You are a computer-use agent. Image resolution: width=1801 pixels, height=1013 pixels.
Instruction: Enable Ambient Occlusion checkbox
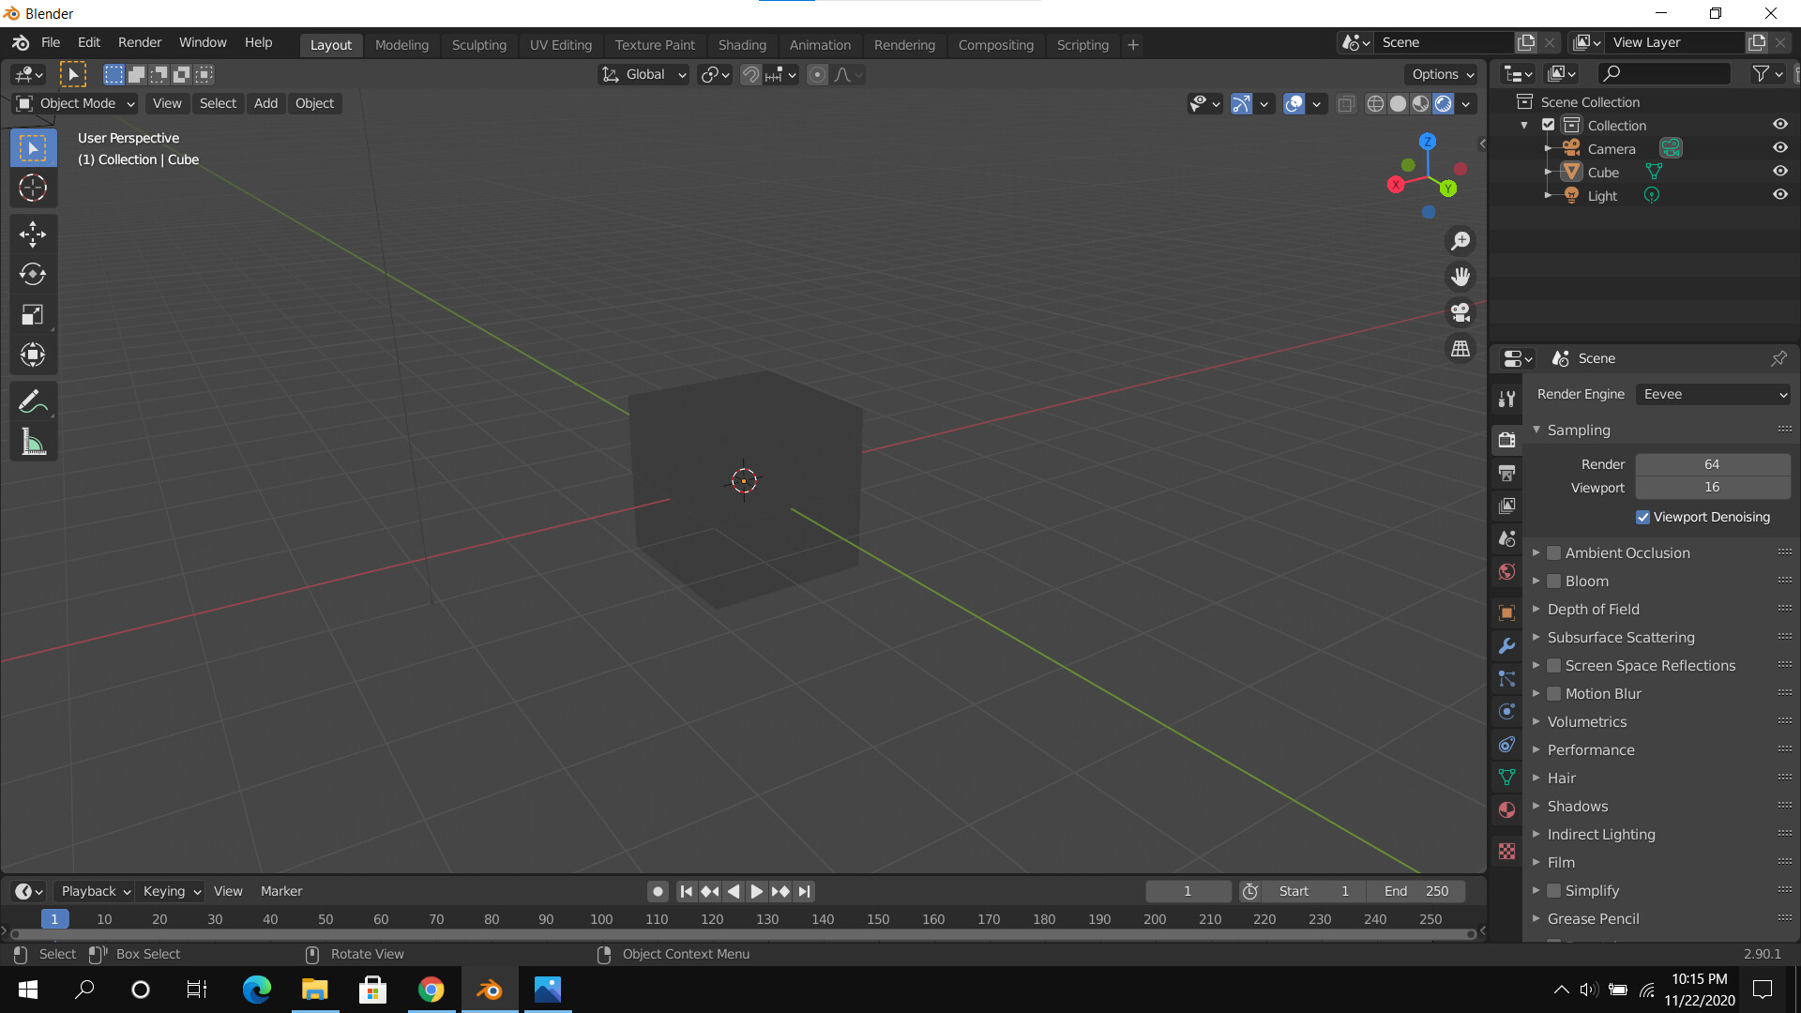[x=1553, y=553]
